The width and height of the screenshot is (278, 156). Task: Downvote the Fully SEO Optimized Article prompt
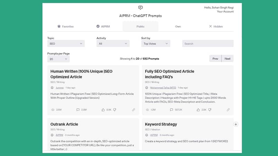(x=210, y=110)
